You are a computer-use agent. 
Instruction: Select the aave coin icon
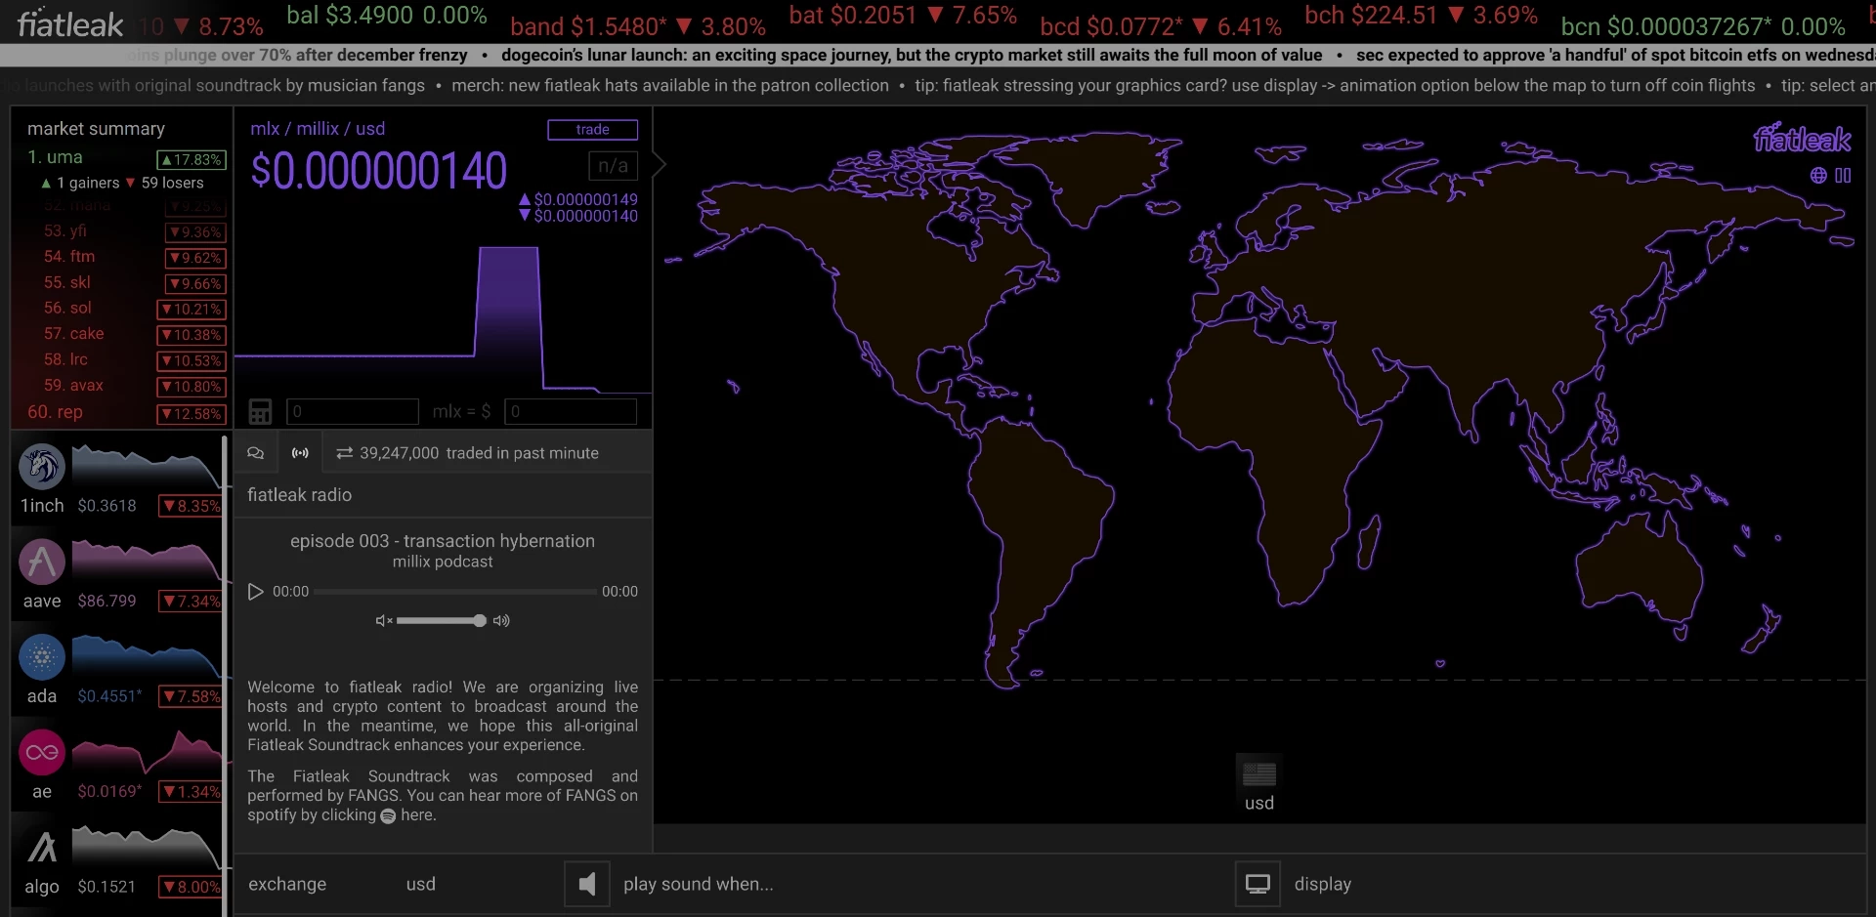(x=42, y=562)
